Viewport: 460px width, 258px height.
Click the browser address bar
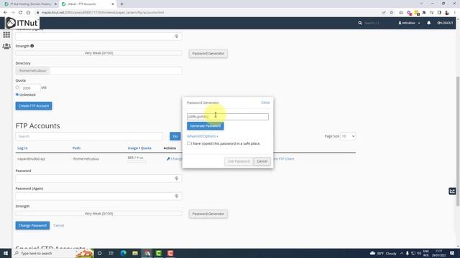[x=206, y=13]
